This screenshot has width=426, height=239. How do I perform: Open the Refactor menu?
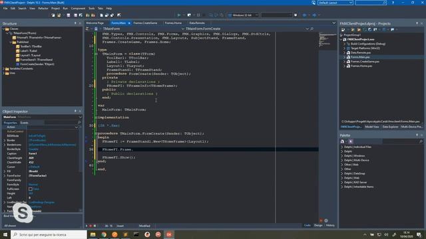click(x=43, y=9)
